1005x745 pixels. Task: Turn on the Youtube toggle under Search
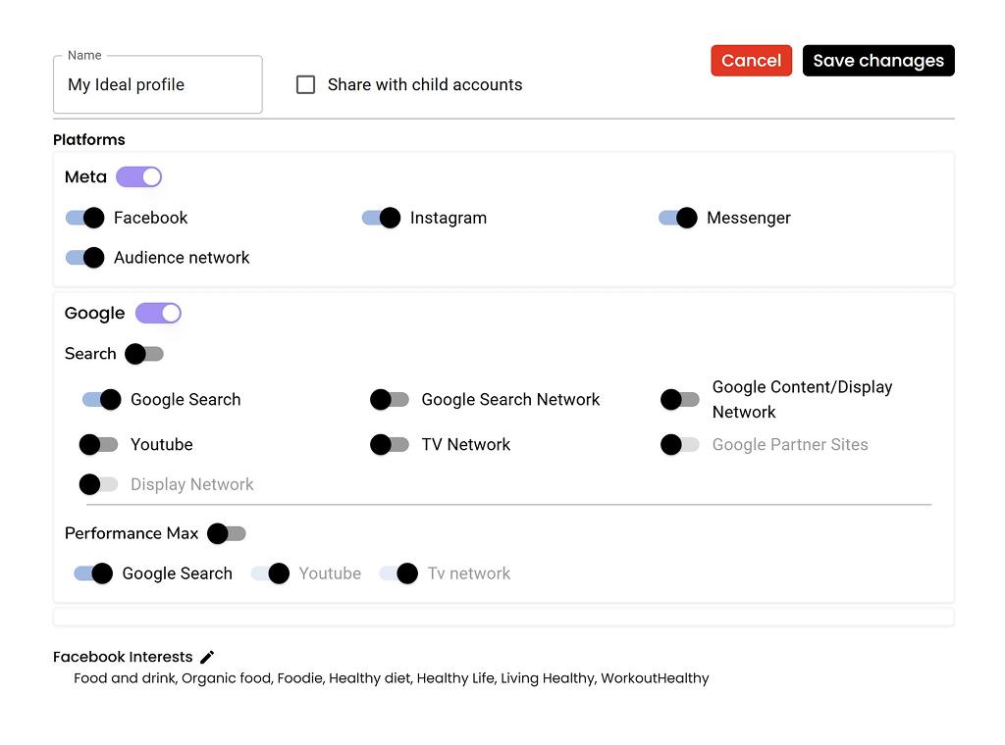click(x=98, y=444)
